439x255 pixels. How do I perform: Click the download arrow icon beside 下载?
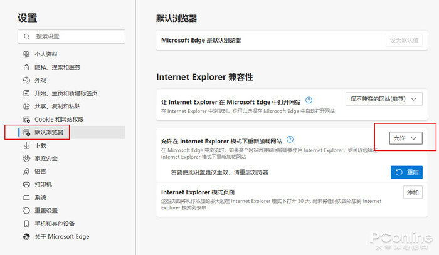coord(26,145)
